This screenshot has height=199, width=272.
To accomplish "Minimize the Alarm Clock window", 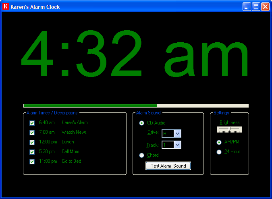I will click(247, 7).
